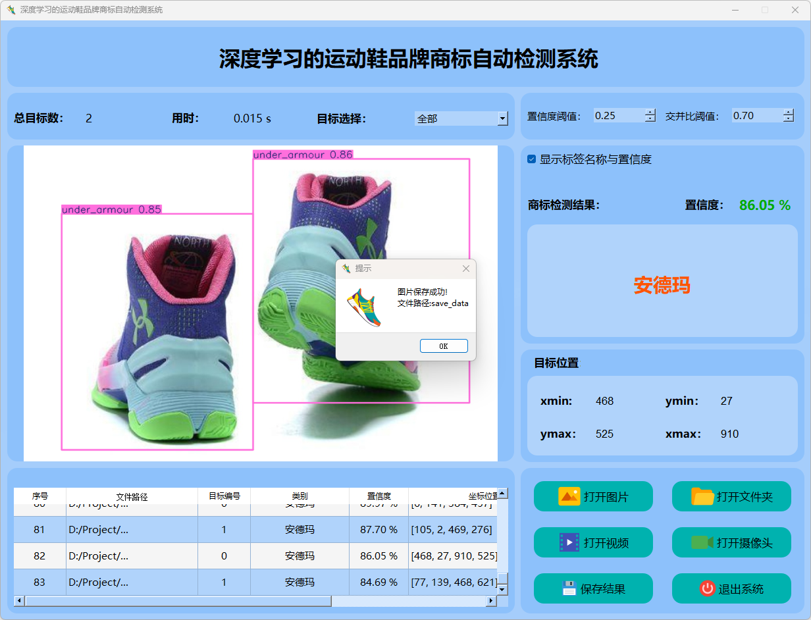Click the camera icon on 打开摄像头 button
The width and height of the screenshot is (811, 620).
pyautogui.click(x=702, y=542)
